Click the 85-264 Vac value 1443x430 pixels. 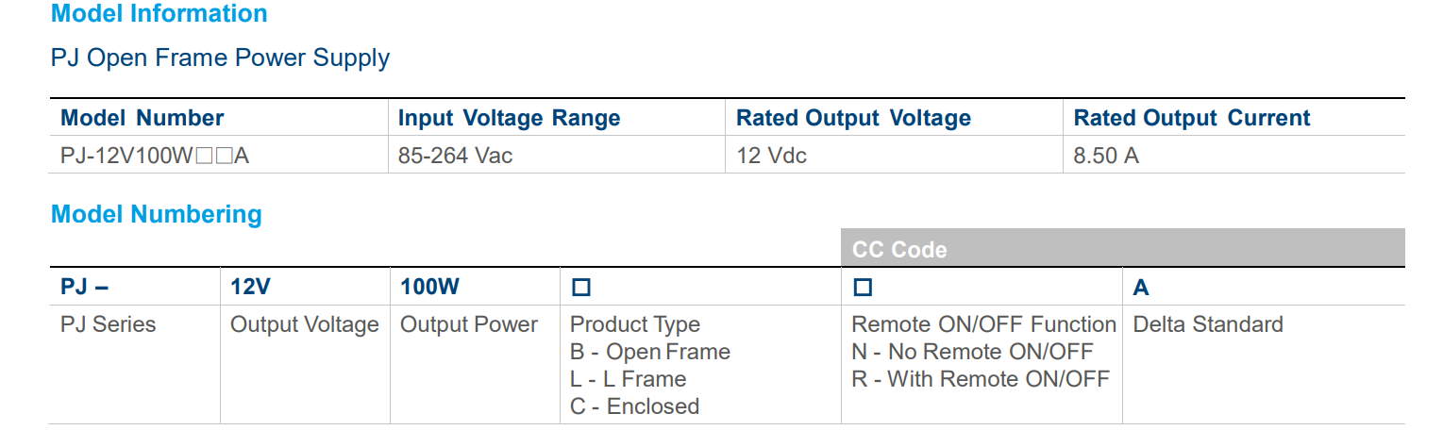(x=455, y=156)
